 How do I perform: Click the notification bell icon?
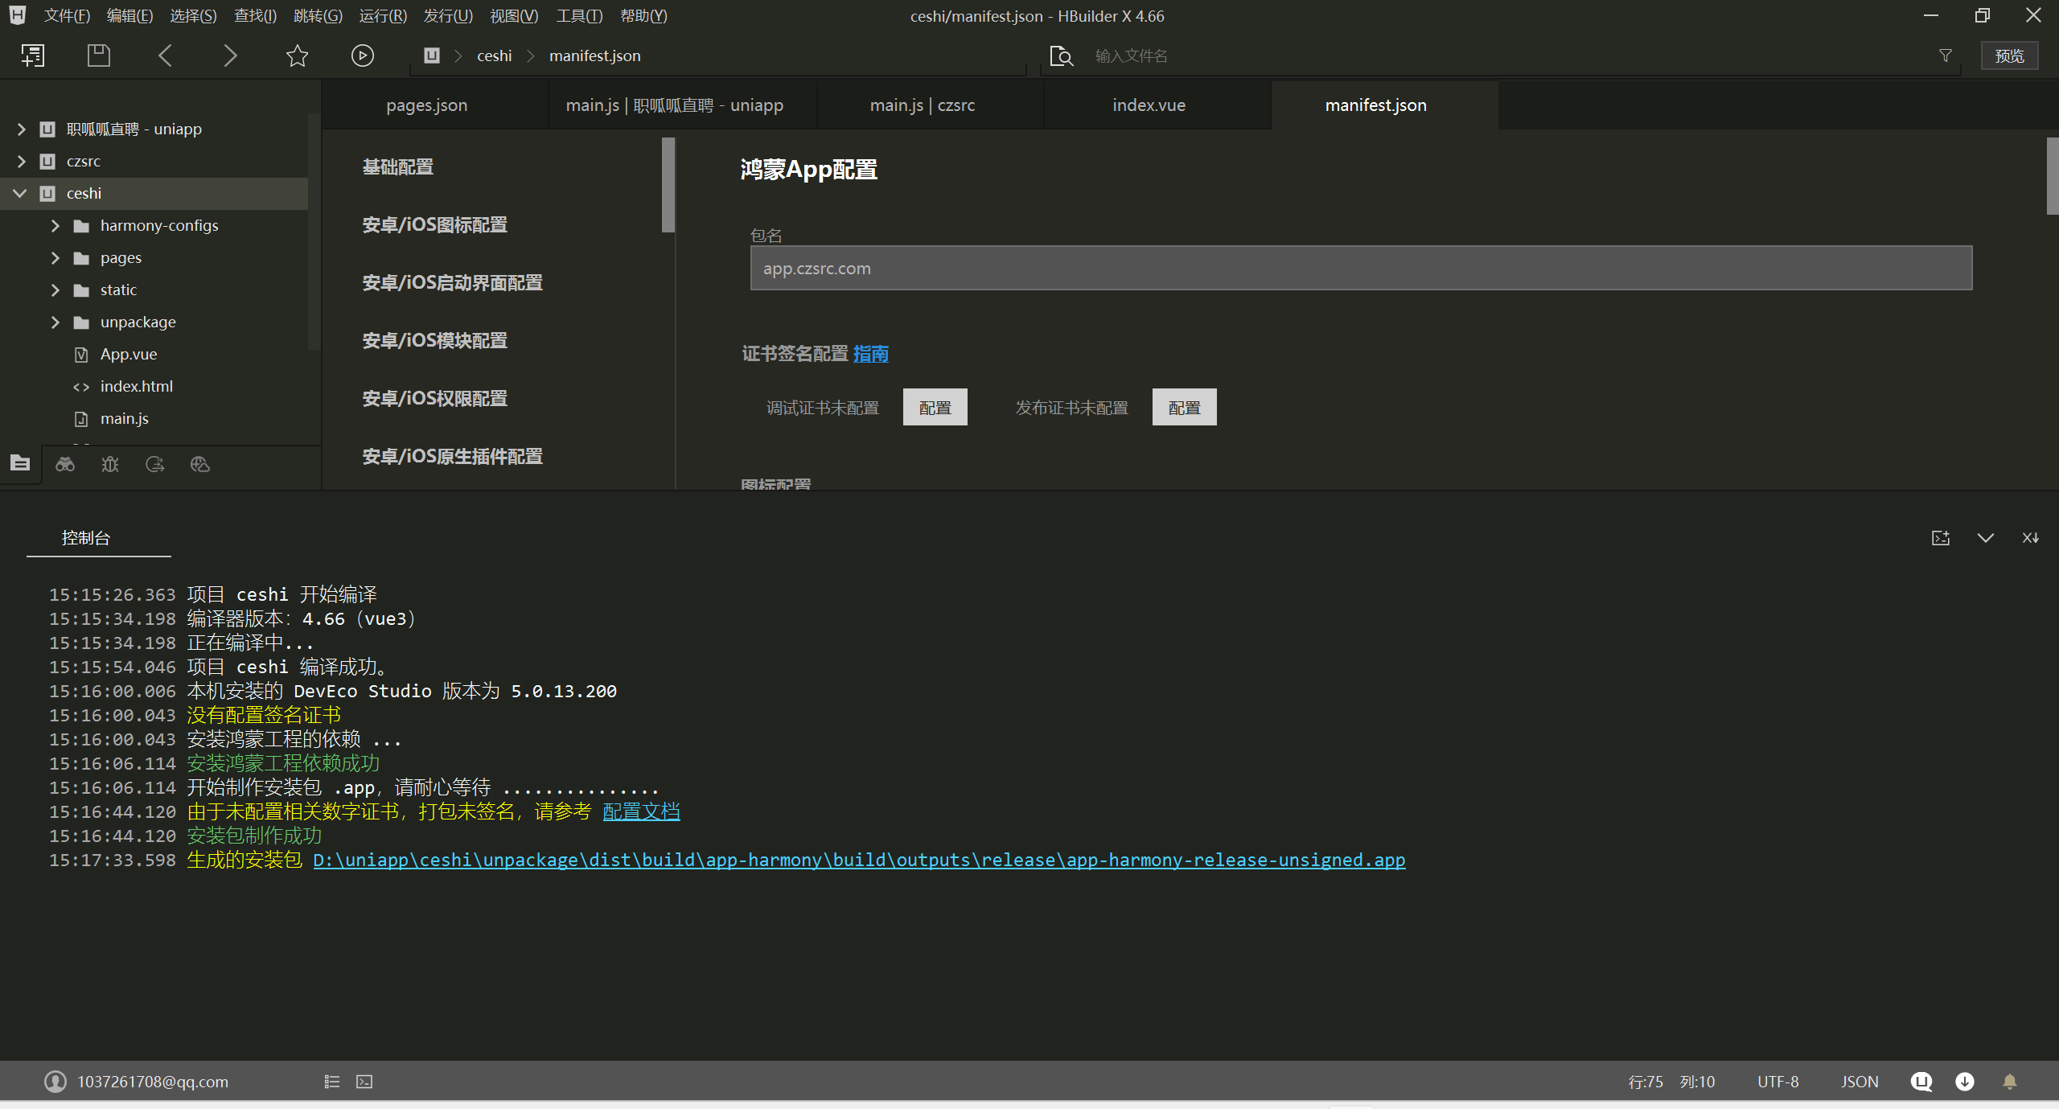tap(2010, 1082)
